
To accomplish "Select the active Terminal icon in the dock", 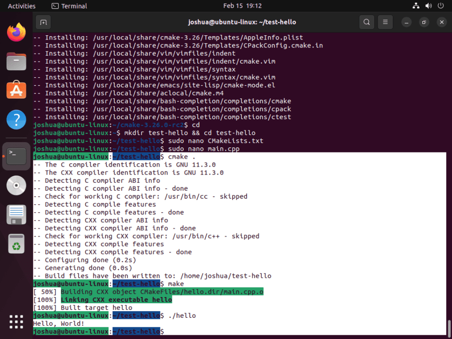I will [x=16, y=156].
